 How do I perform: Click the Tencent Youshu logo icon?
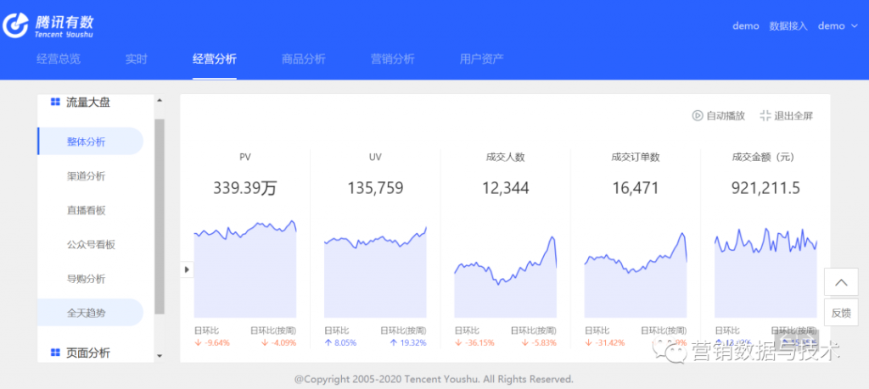click(16, 25)
